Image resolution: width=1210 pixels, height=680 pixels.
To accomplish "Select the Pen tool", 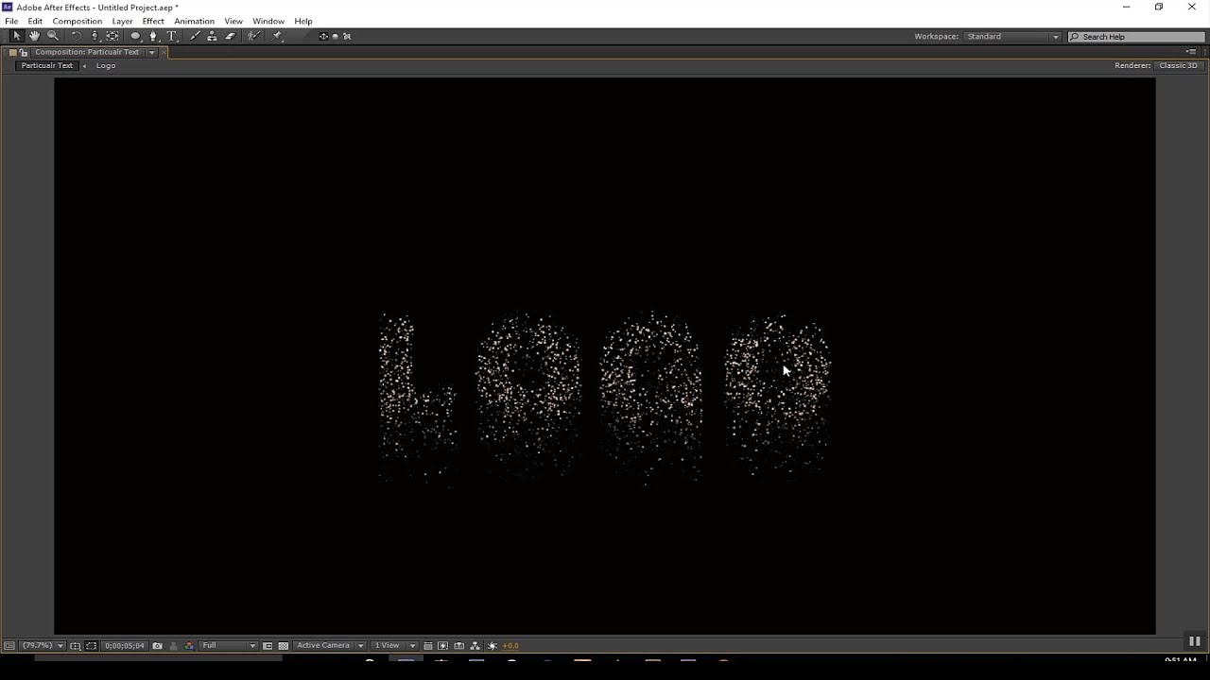I will pyautogui.click(x=153, y=36).
